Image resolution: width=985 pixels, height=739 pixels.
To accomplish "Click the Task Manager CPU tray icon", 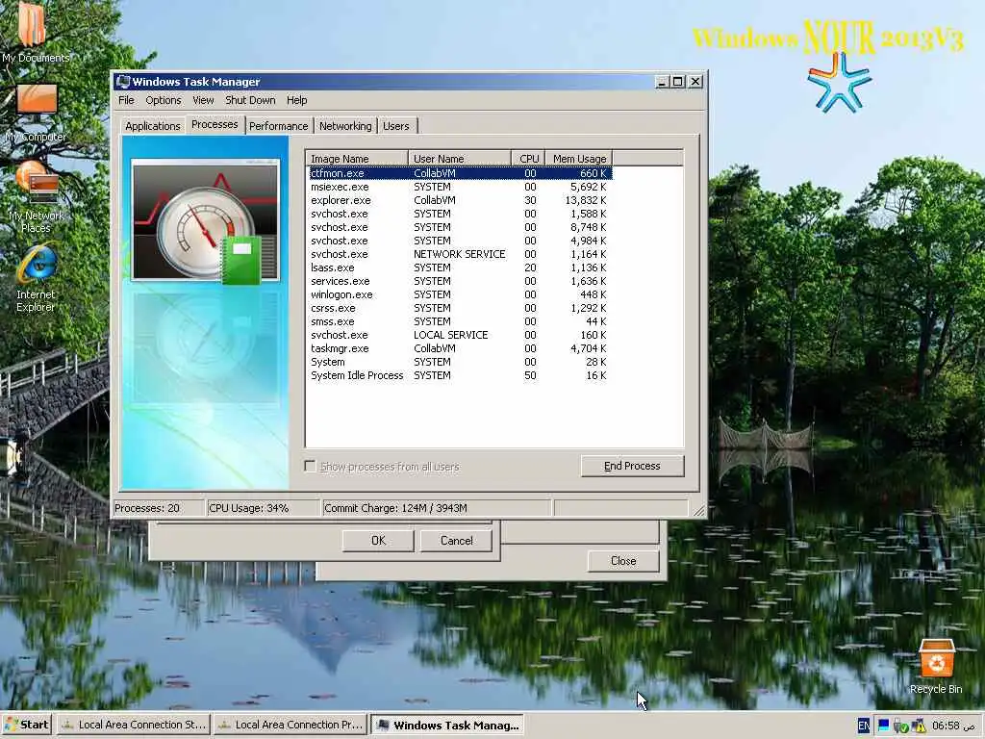I will click(x=883, y=726).
